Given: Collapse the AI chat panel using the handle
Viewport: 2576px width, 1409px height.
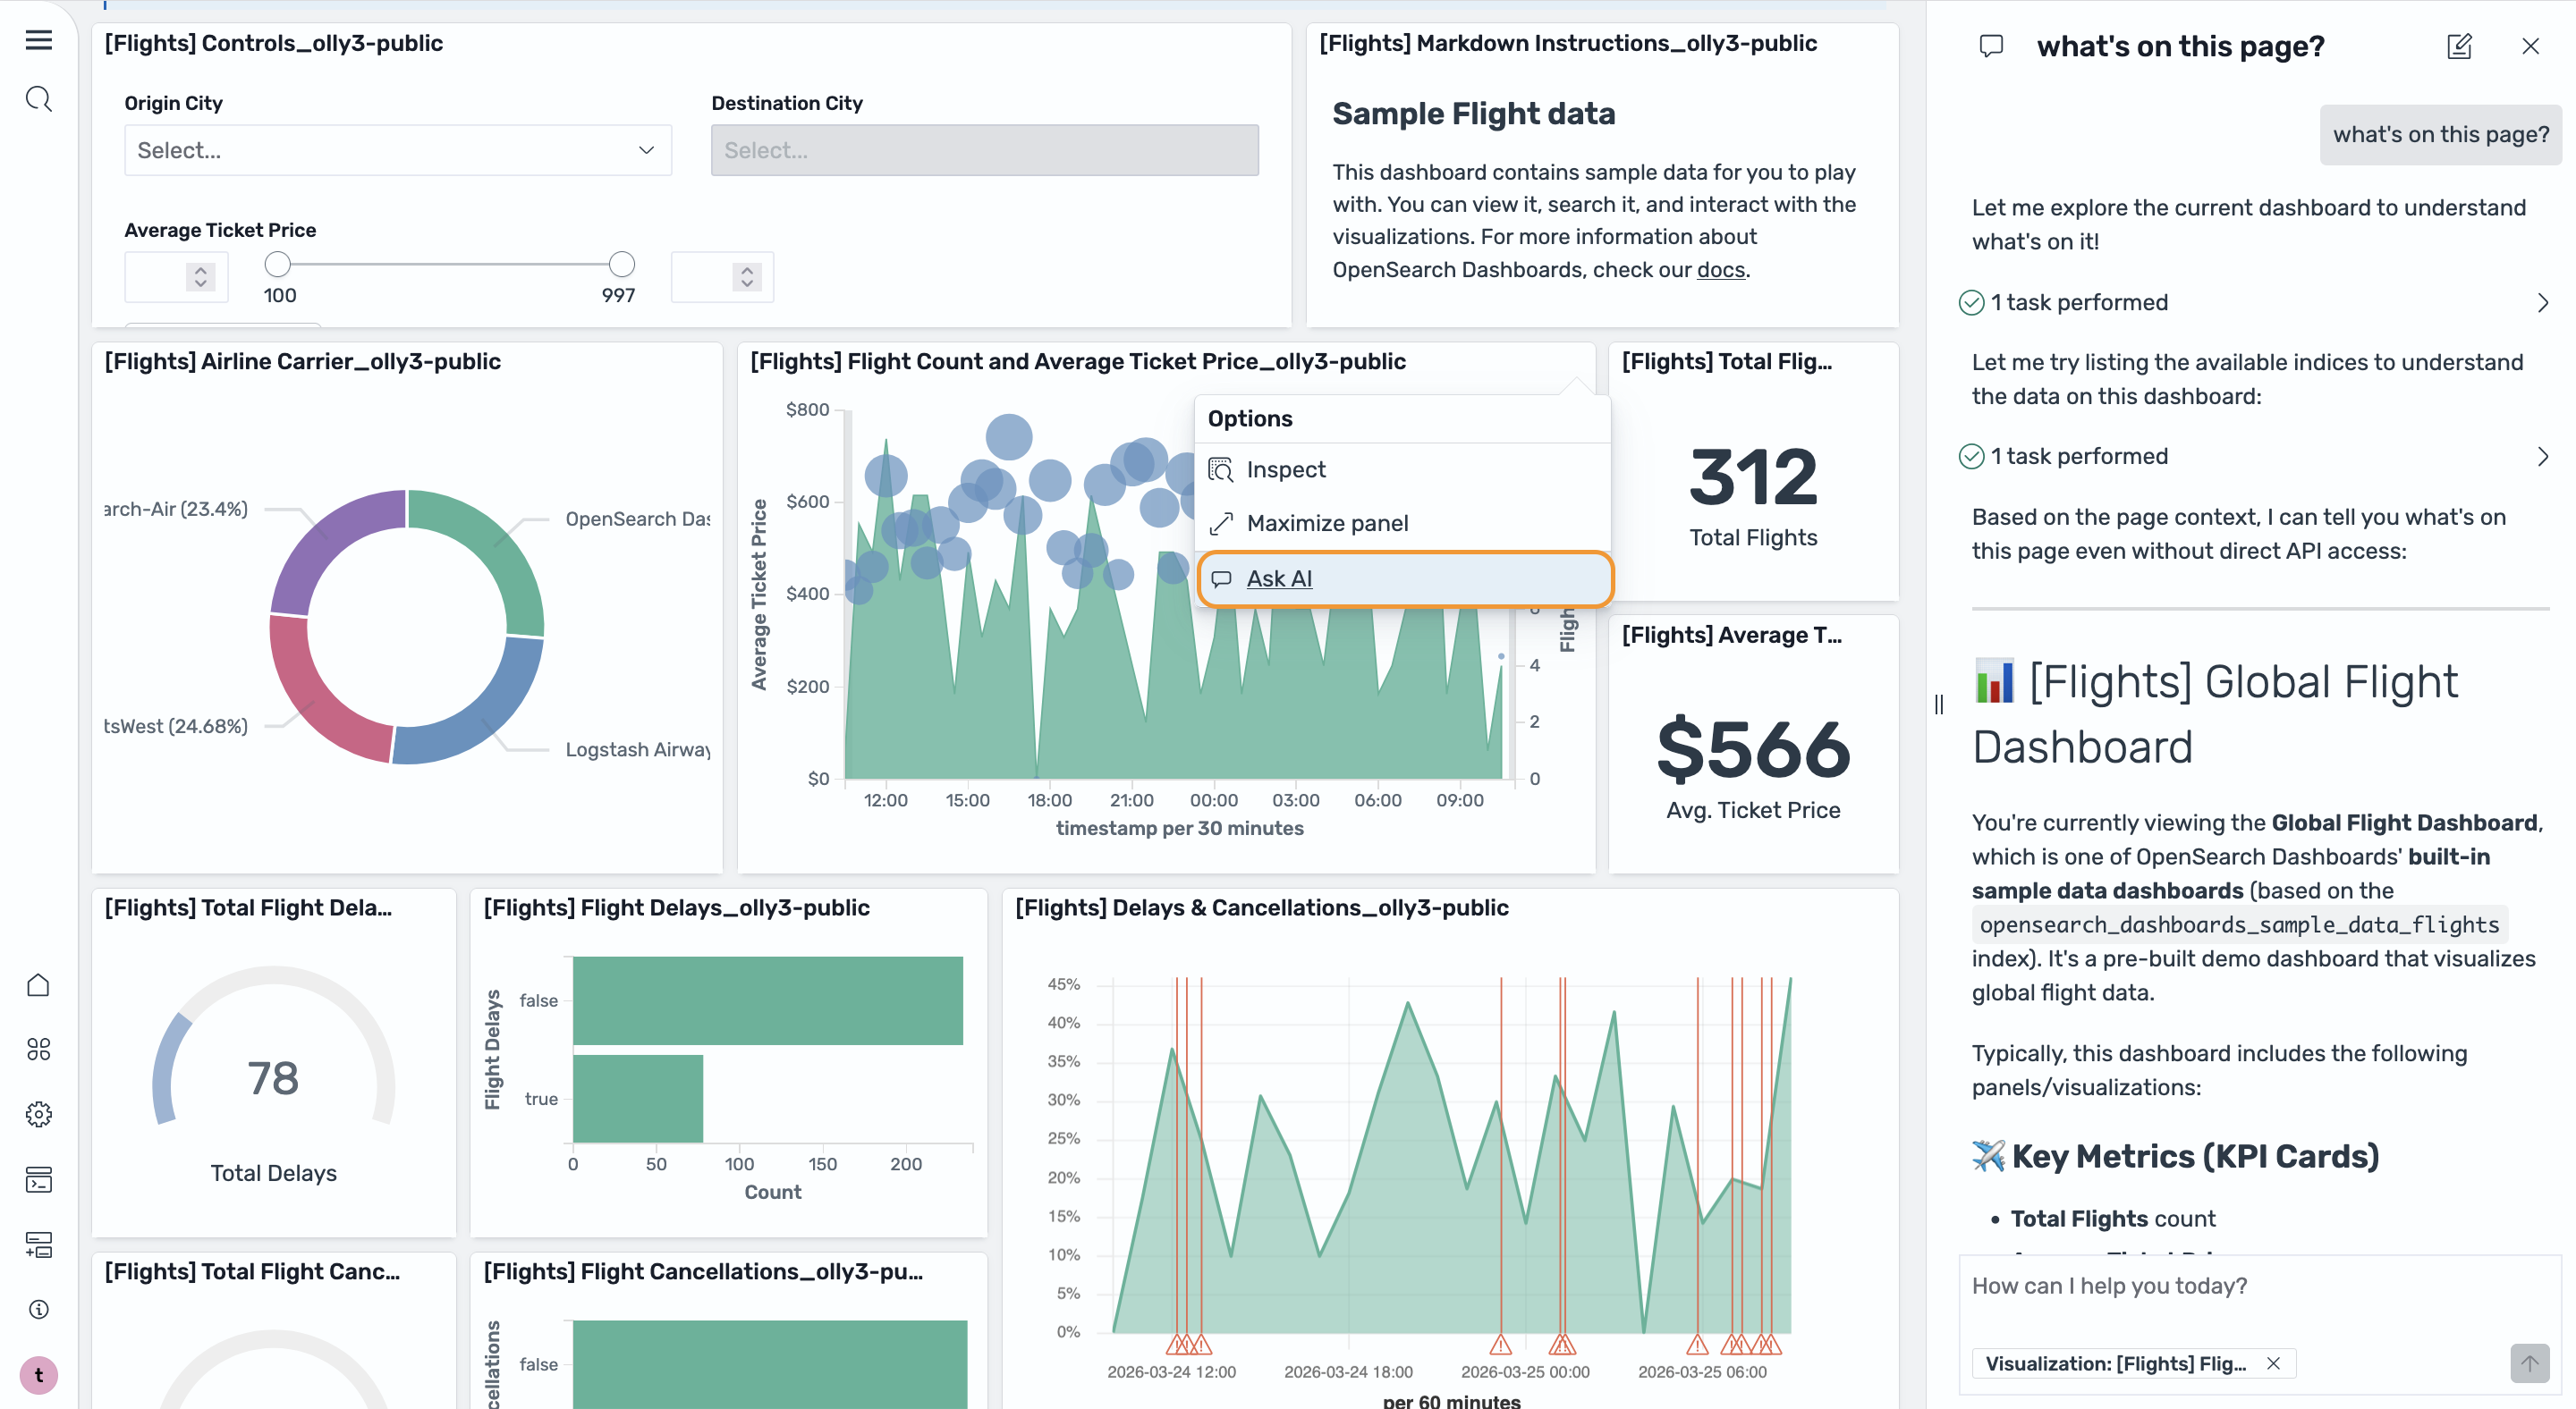Looking at the screenshot, I should [x=1938, y=704].
